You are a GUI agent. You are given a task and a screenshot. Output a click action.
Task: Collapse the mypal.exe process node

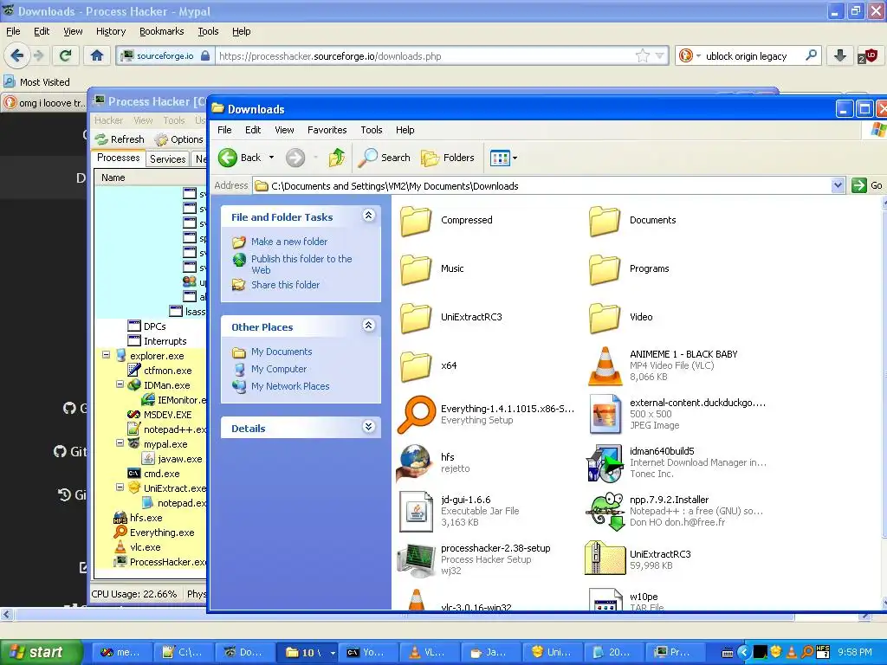[120, 443]
